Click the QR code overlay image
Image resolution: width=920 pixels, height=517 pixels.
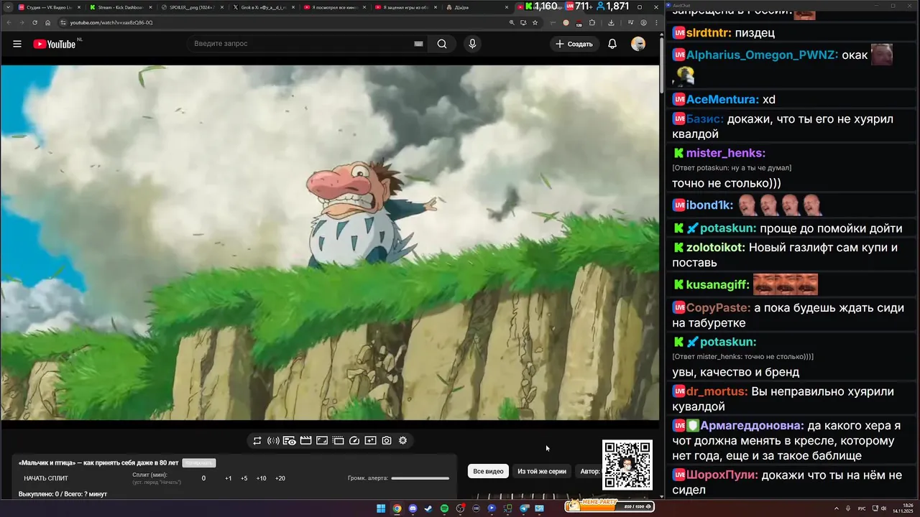coord(627,465)
